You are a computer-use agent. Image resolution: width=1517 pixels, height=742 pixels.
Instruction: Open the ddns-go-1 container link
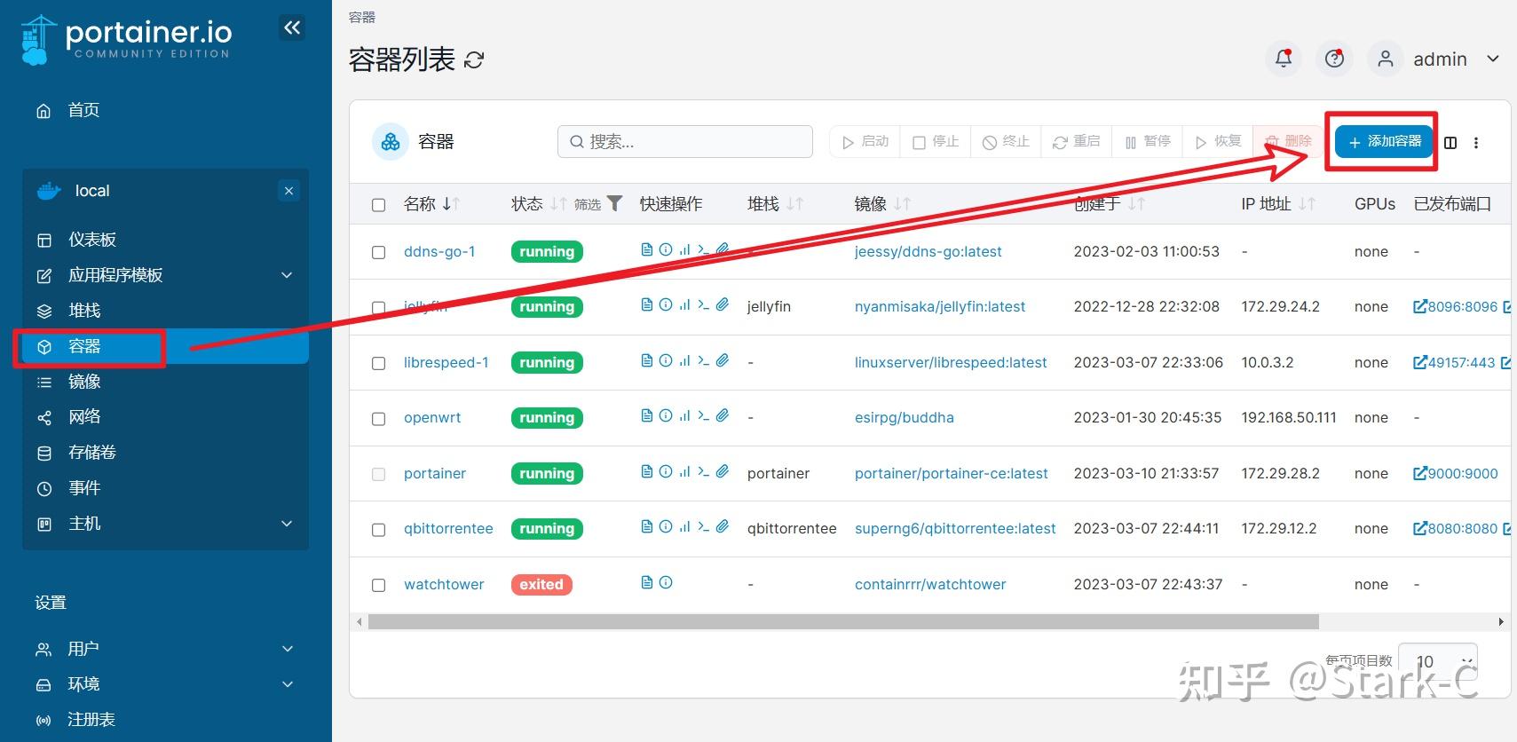pos(439,251)
